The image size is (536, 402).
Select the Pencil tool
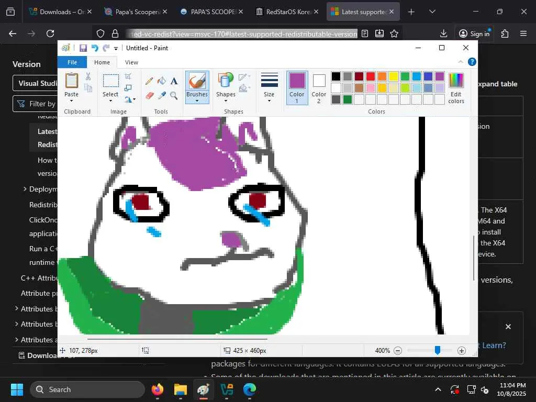pyautogui.click(x=149, y=81)
